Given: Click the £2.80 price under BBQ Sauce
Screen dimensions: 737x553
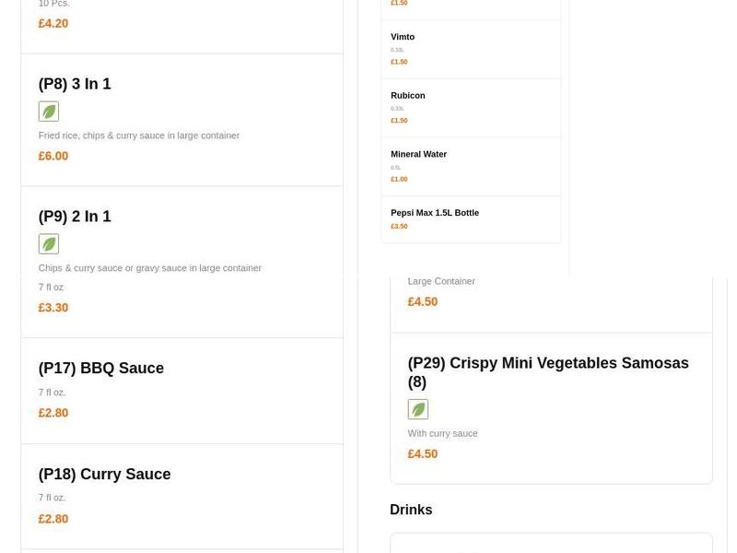Looking at the screenshot, I should point(53,413).
